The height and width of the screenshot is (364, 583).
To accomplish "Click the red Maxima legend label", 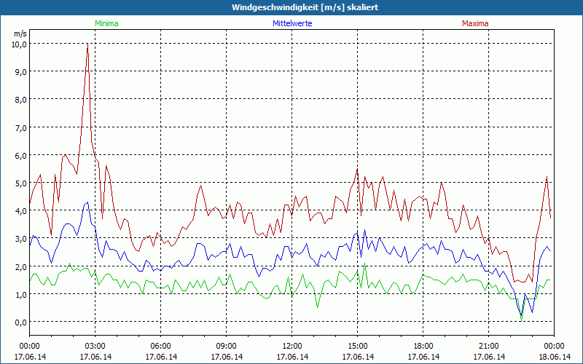I will tap(475, 23).
